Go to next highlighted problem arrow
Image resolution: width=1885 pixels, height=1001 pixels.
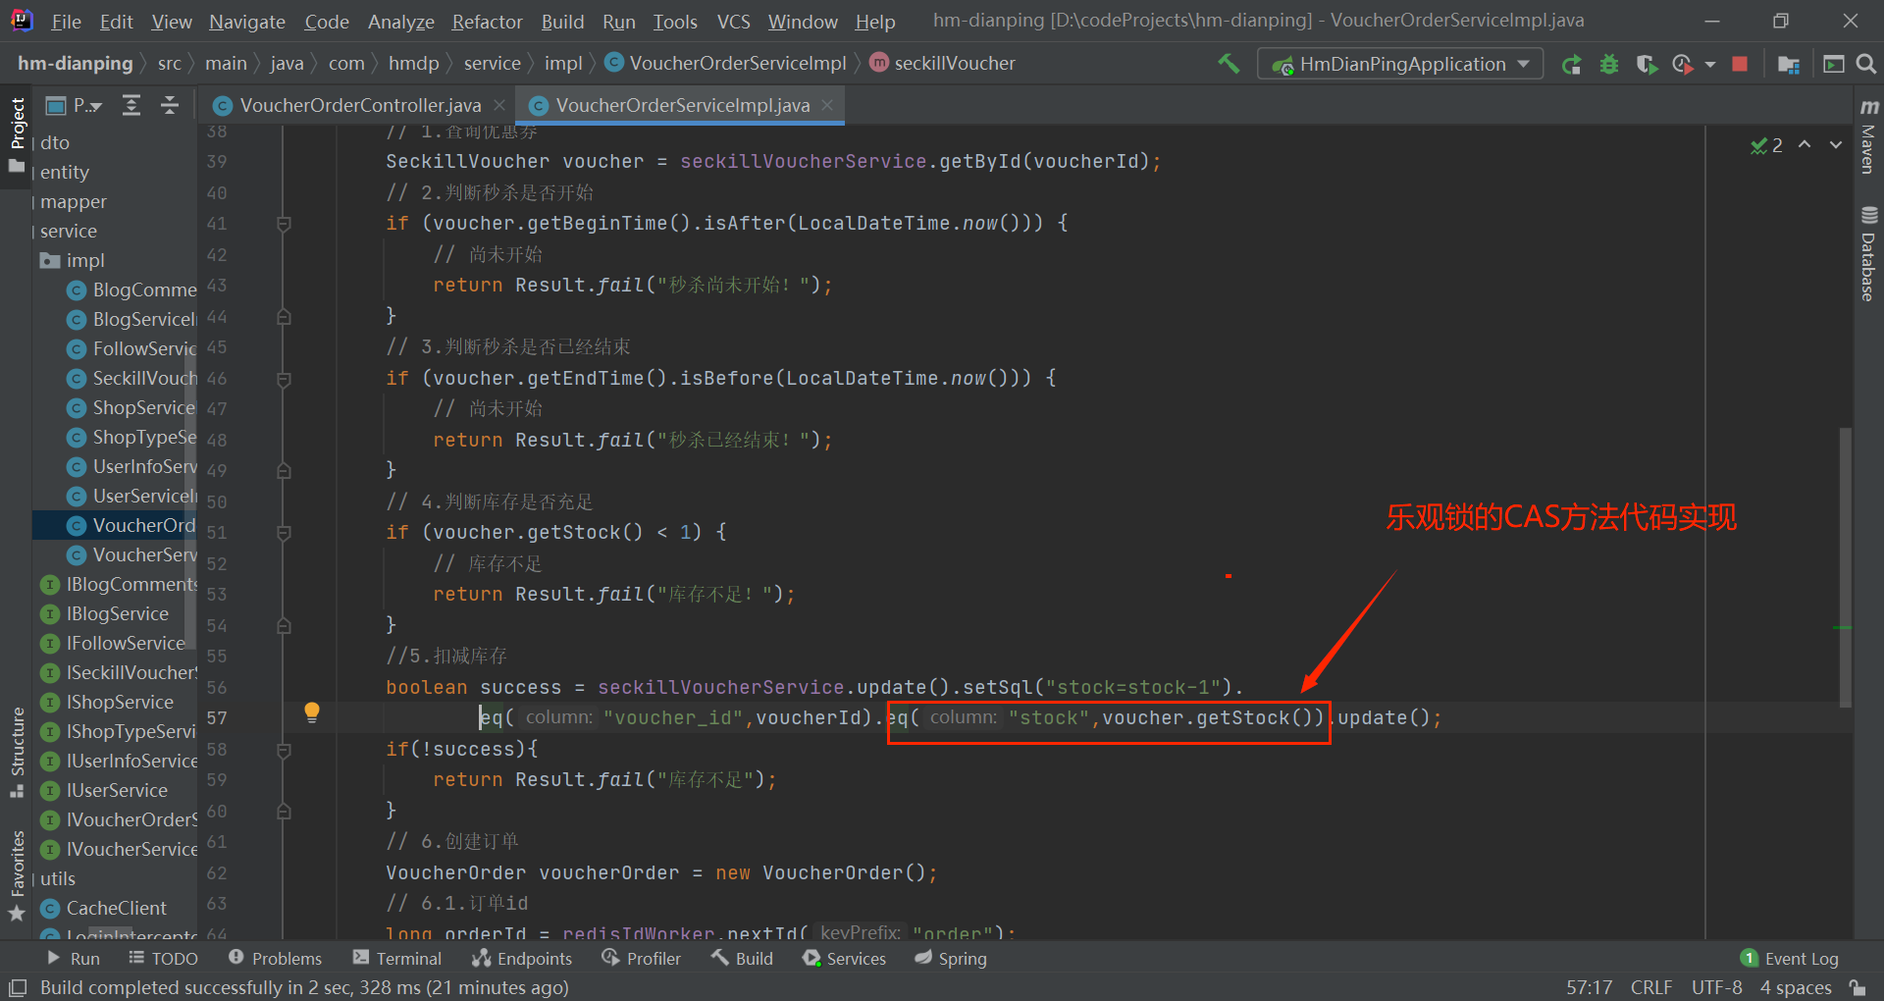1836,145
